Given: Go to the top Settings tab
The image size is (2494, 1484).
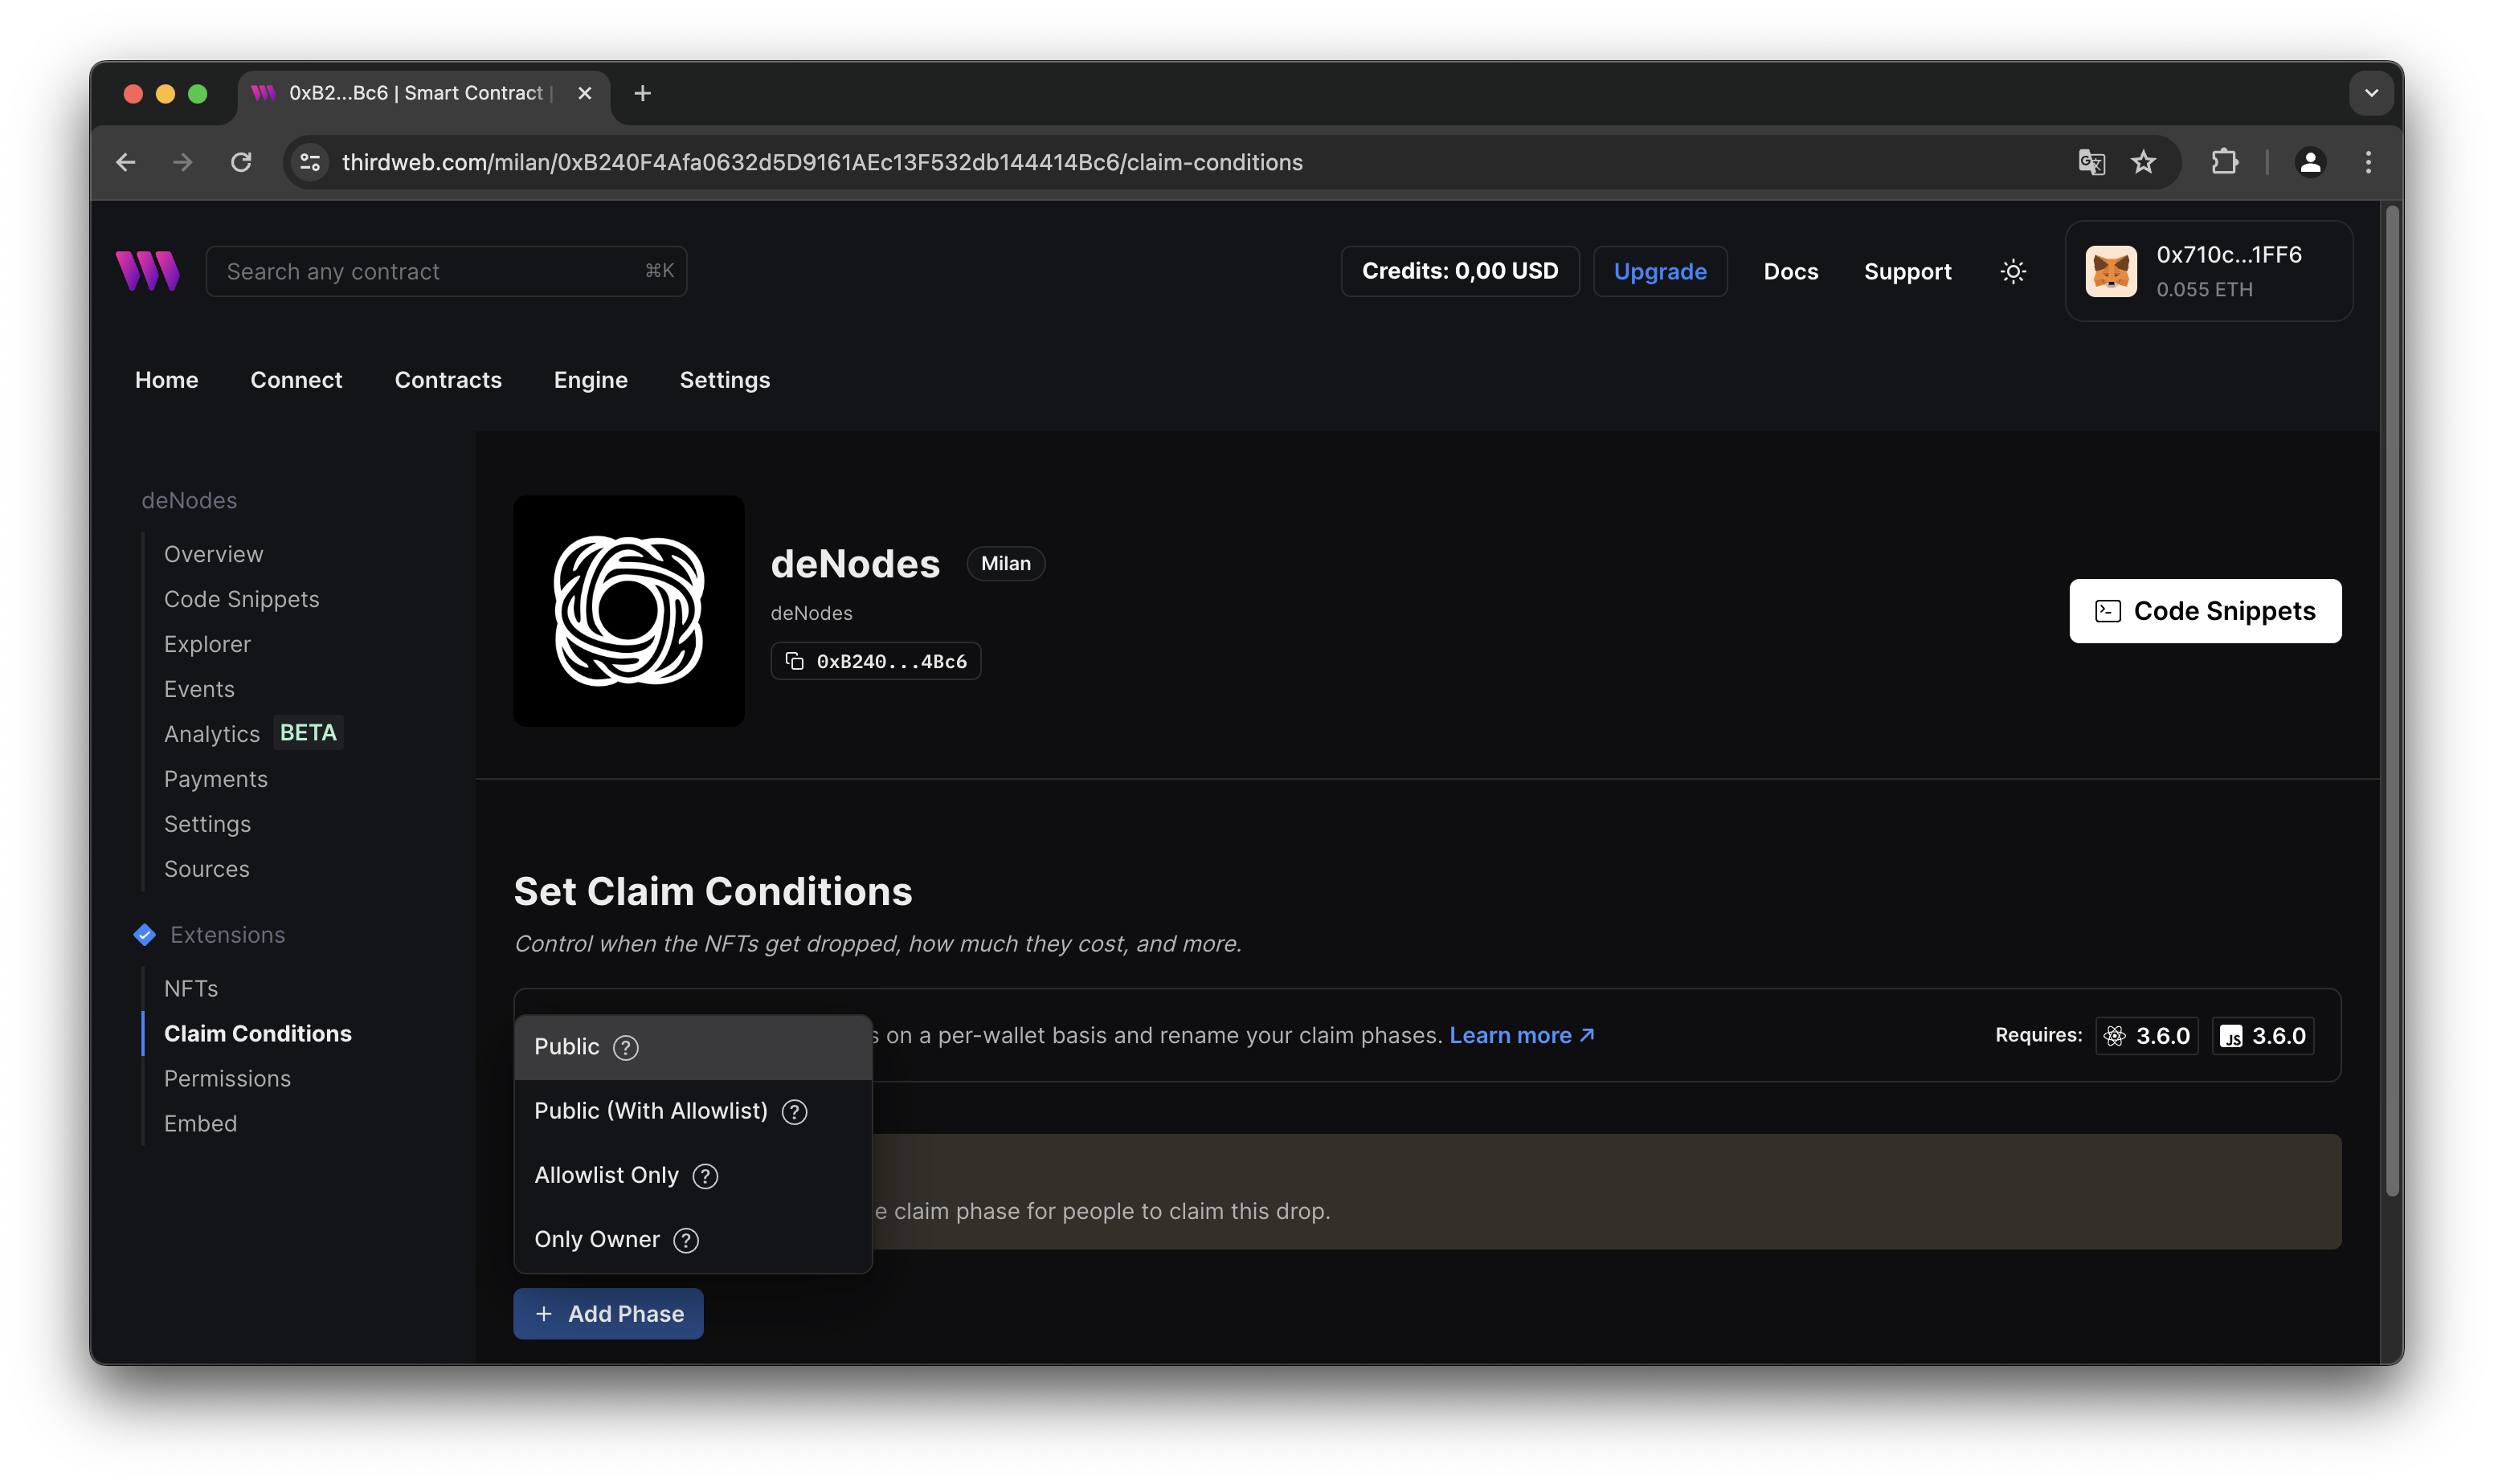Looking at the screenshot, I should click(726, 380).
